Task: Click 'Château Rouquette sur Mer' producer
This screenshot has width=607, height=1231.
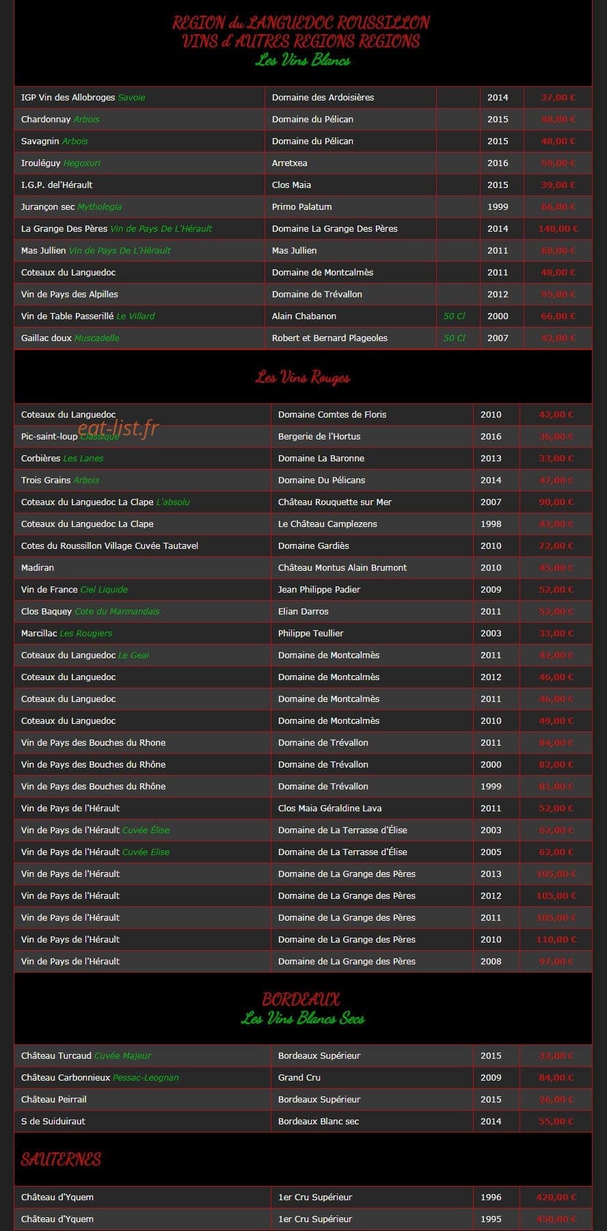Action: coord(335,502)
